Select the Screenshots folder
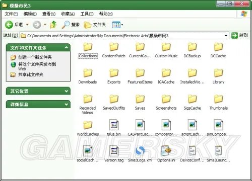Image resolution: width=252 pixels, height=181 pixels. click(x=166, y=102)
